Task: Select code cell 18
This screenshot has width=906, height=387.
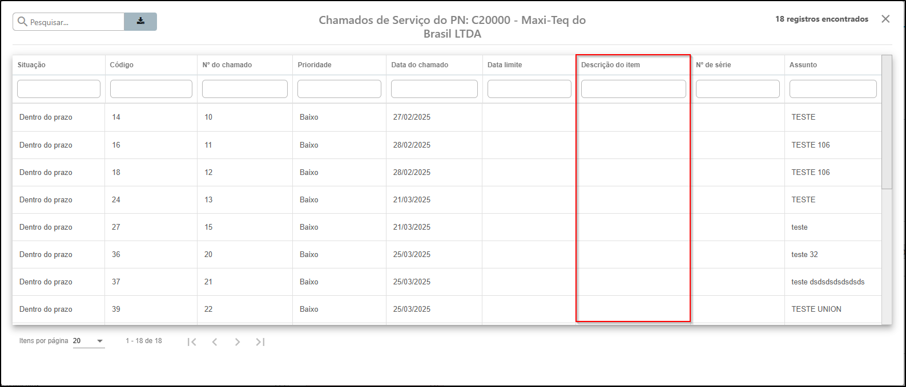Action: point(116,172)
